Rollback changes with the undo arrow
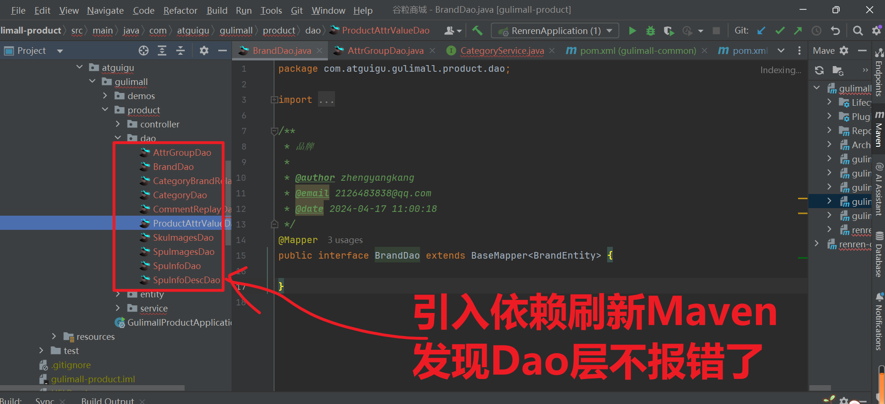Viewport: 885px width, 404px height. (835, 31)
